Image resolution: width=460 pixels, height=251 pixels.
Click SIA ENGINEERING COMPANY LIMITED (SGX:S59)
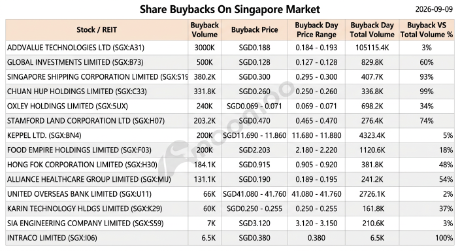click(x=86, y=224)
